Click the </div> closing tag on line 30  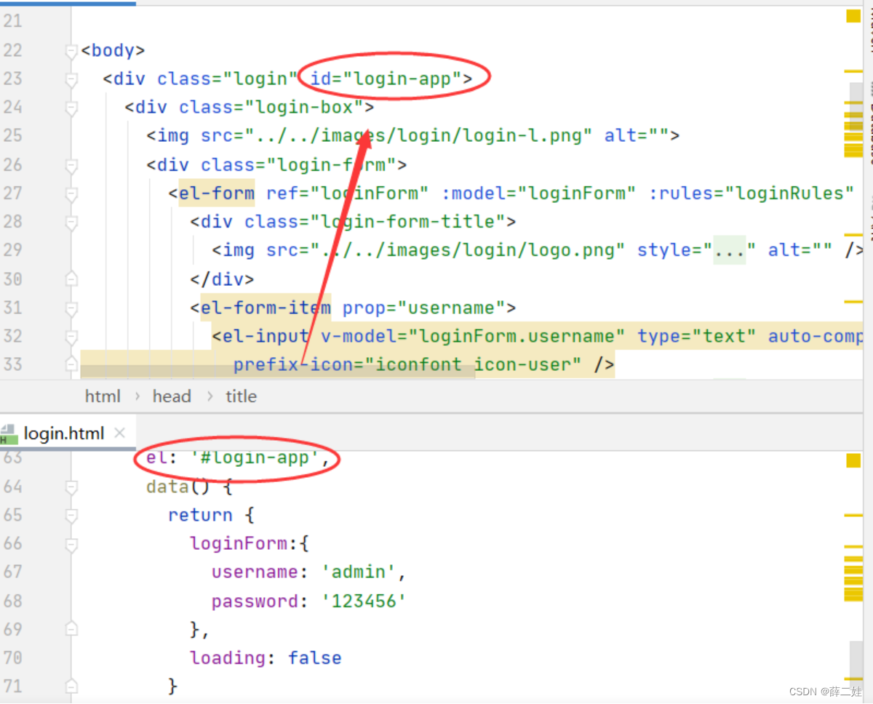(x=222, y=279)
